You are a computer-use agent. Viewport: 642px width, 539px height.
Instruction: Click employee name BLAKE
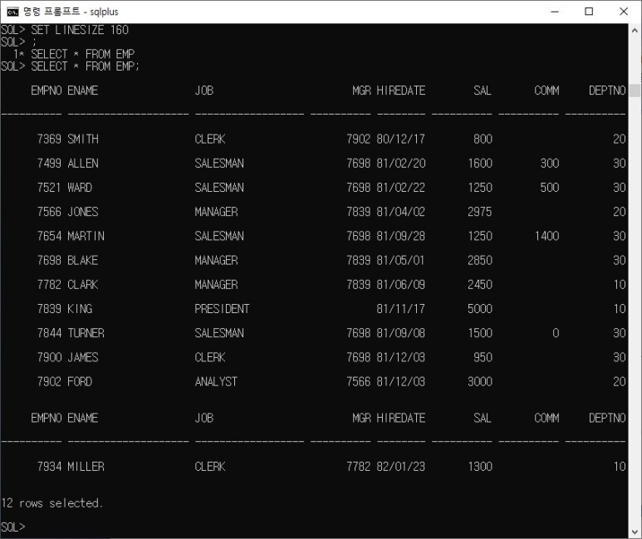(x=83, y=261)
